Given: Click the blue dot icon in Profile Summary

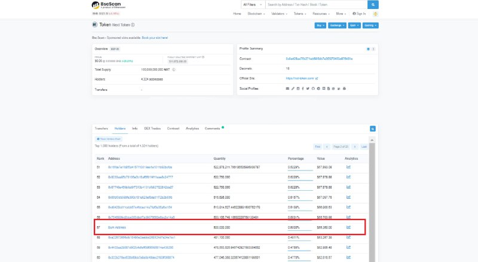Looking at the screenshot, I should (x=368, y=49).
